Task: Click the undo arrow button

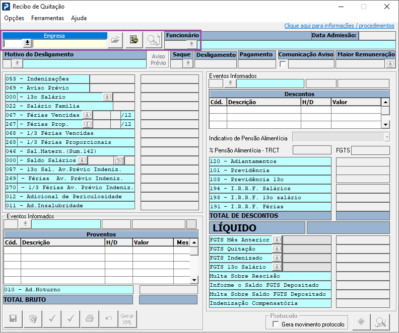Action: click(109, 318)
